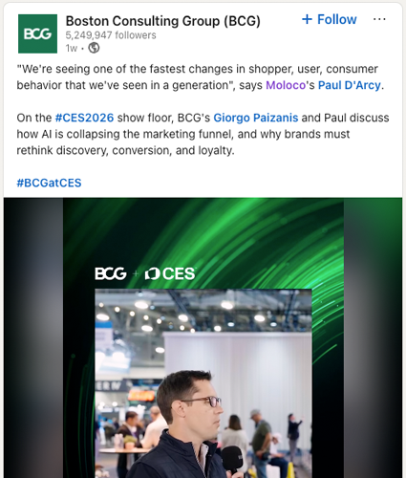Click the CES logo in video
406x478 pixels.
(170, 273)
